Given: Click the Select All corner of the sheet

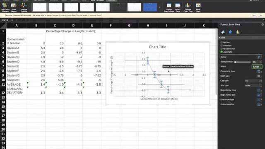Looking at the screenshot, I should 3,25.
